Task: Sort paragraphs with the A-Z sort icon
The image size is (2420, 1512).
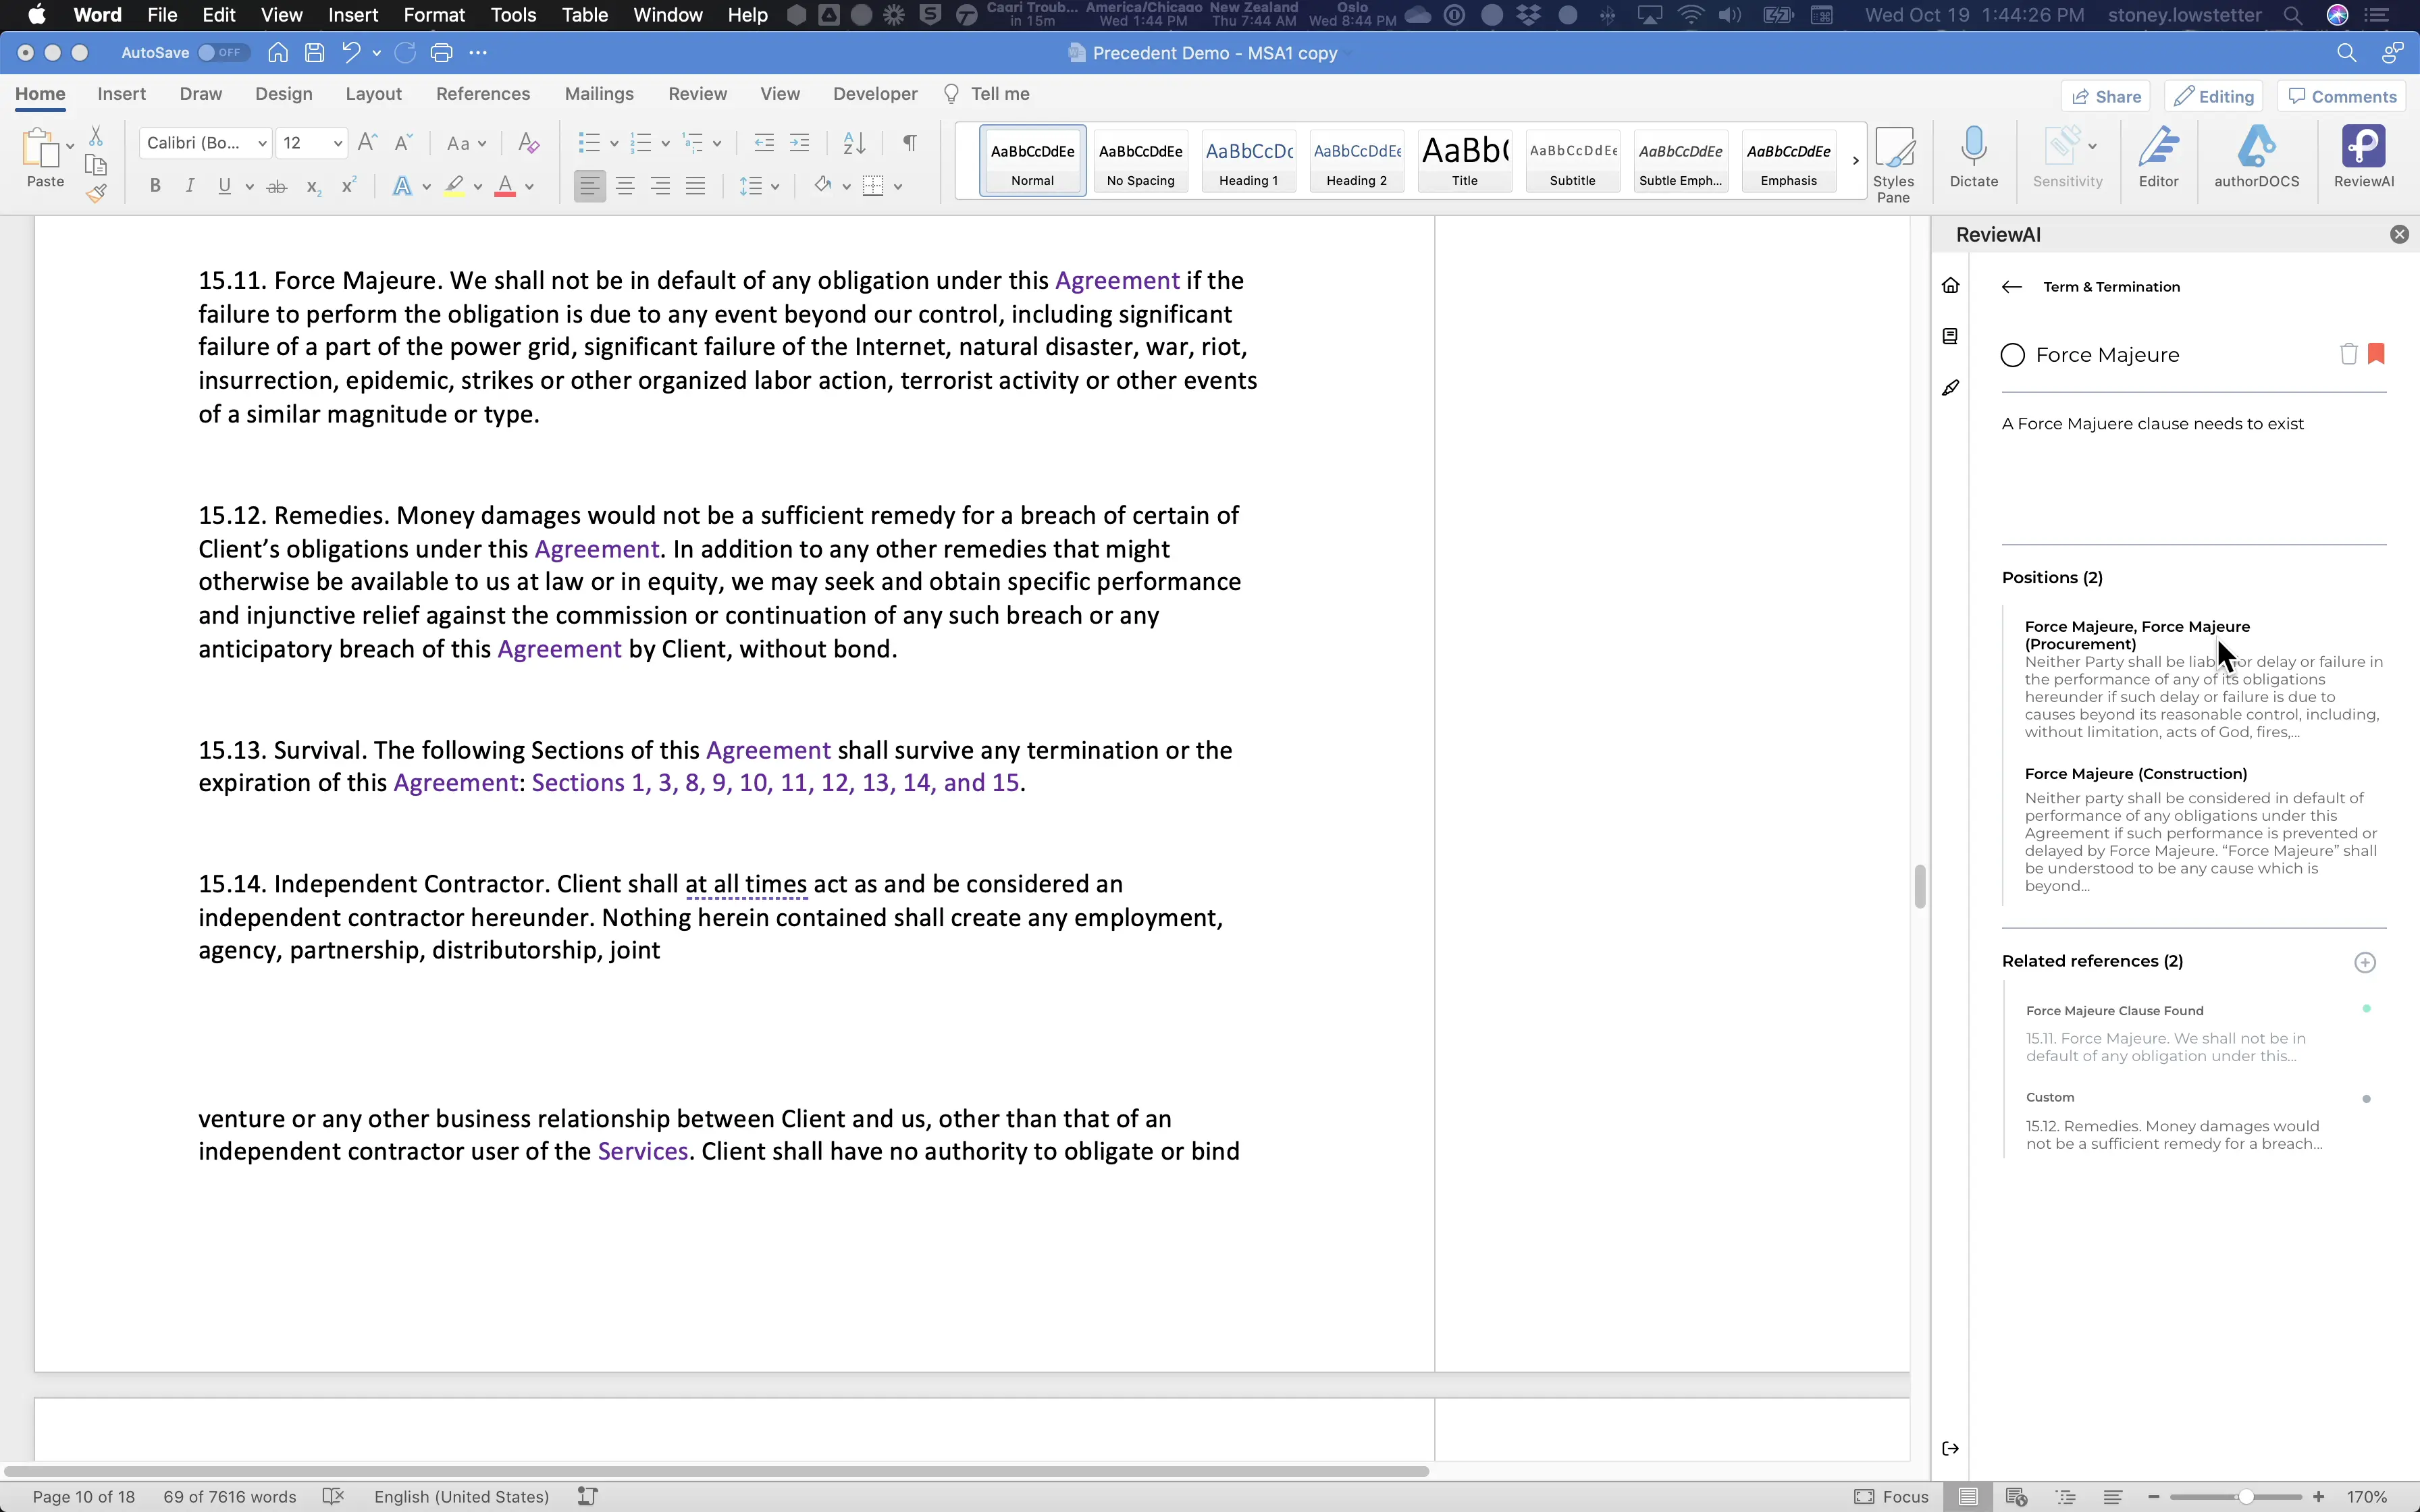Action: 854,143
